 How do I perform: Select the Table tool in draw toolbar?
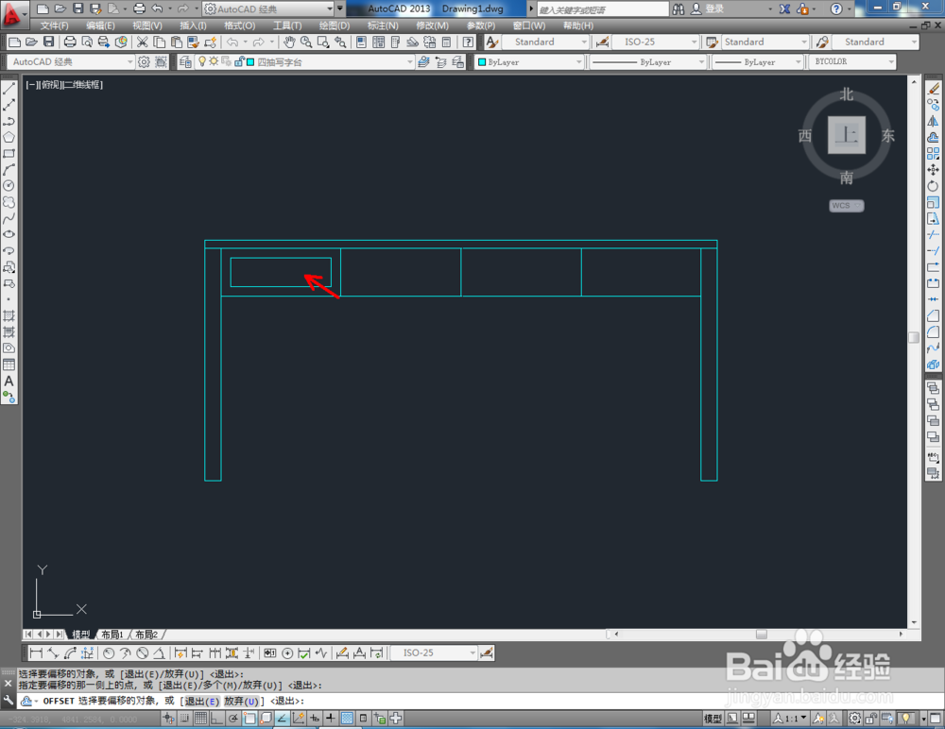pyautogui.click(x=9, y=364)
